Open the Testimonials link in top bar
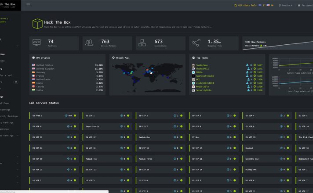This screenshot has width=313, height=193. (307, 5)
